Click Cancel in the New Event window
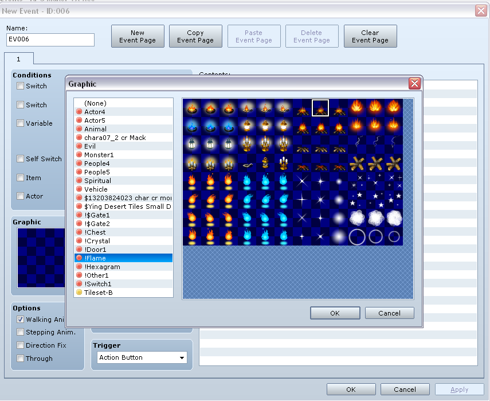This screenshot has height=401, width=490. click(405, 390)
